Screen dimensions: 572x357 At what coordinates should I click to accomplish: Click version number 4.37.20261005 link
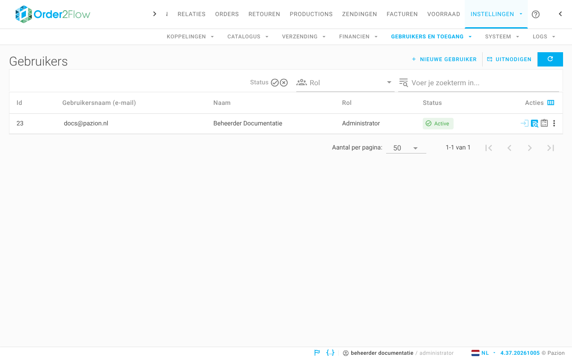click(520, 353)
